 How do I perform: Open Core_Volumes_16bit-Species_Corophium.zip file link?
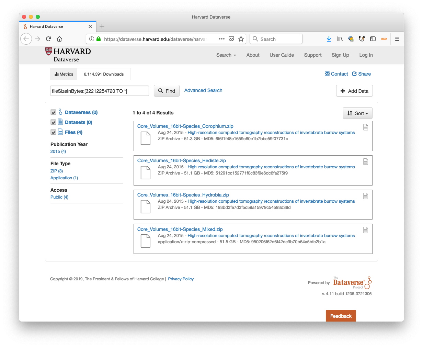[185, 126]
